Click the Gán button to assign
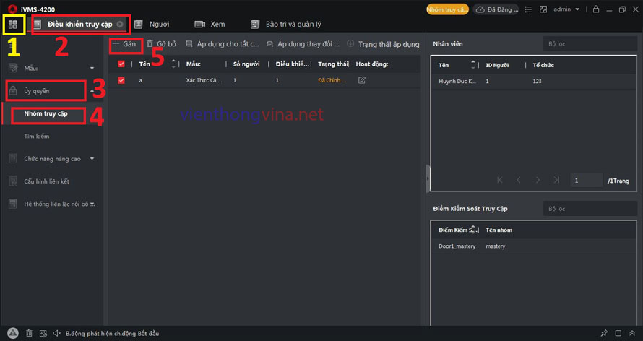The height and width of the screenshot is (341, 643). coord(124,44)
